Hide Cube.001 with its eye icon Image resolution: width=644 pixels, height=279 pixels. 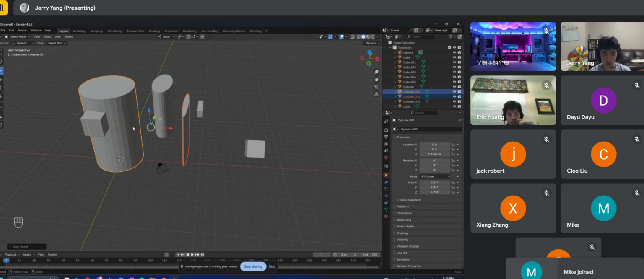pyautogui.click(x=454, y=62)
